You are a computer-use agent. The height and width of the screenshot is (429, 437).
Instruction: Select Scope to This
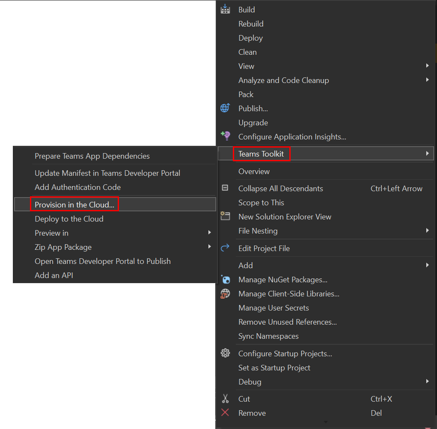pos(261,202)
